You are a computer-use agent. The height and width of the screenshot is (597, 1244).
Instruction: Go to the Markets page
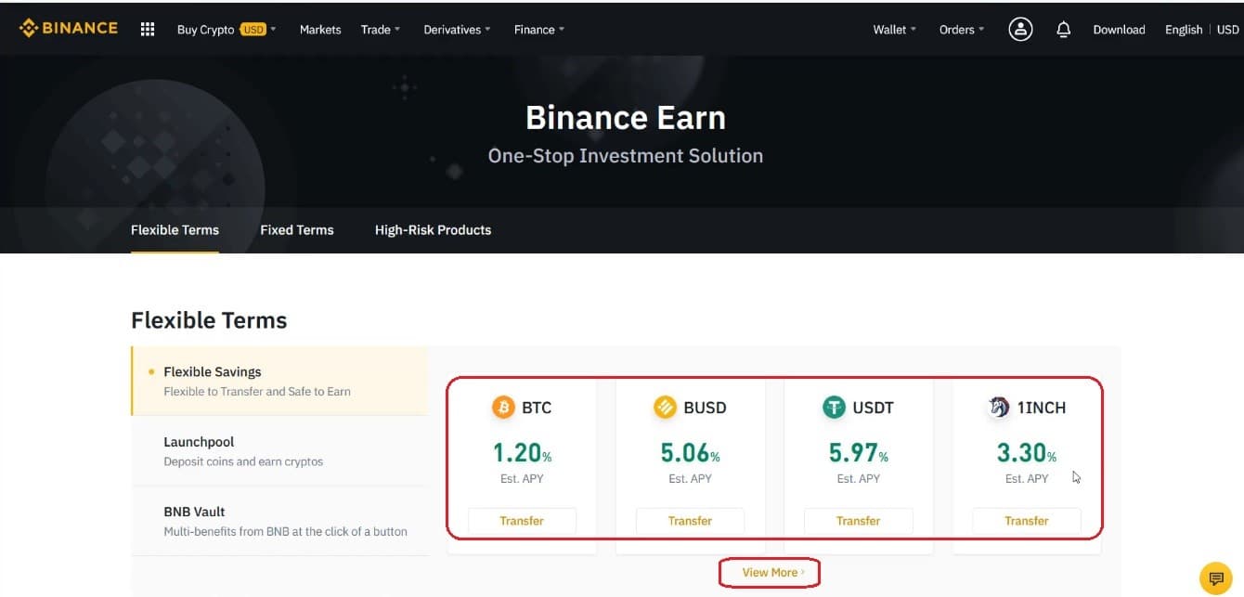pyautogui.click(x=320, y=30)
